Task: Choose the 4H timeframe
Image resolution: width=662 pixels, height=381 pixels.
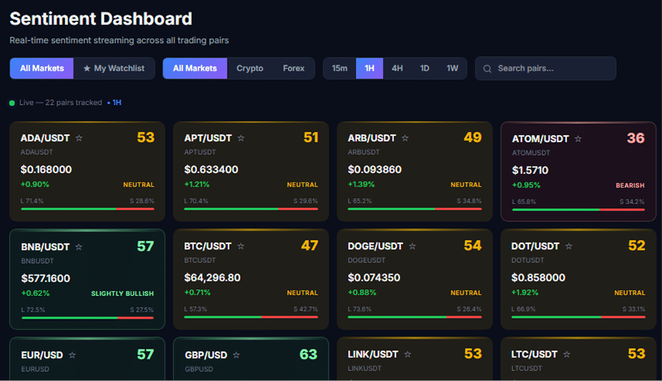Action: pos(397,69)
